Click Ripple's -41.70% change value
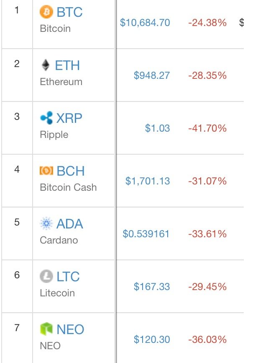 tap(207, 128)
